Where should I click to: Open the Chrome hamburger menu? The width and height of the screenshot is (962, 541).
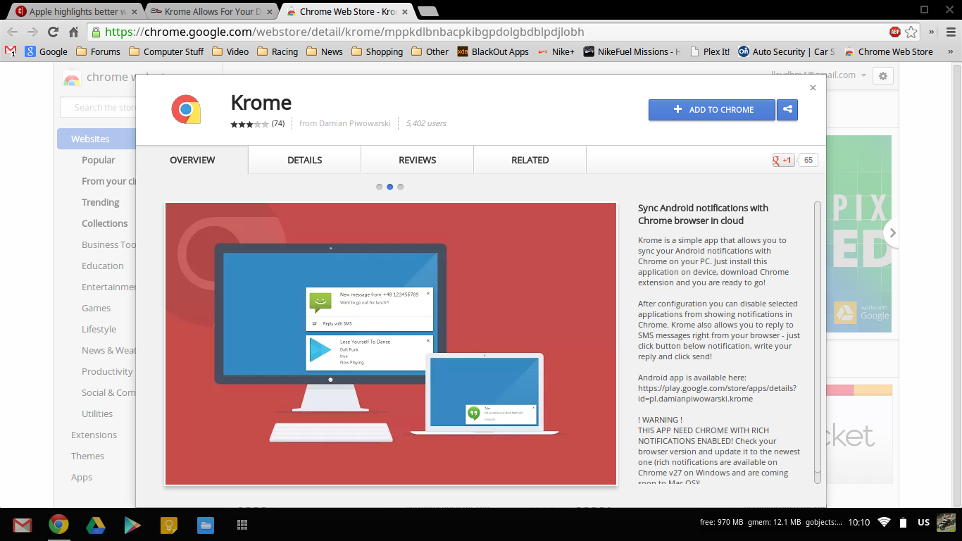[951, 32]
